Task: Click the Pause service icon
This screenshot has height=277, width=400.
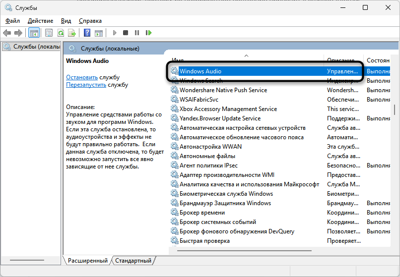Action: click(x=137, y=33)
